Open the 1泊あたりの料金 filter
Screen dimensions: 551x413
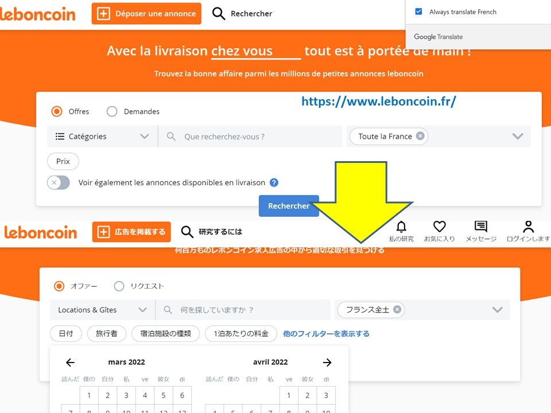point(241,334)
